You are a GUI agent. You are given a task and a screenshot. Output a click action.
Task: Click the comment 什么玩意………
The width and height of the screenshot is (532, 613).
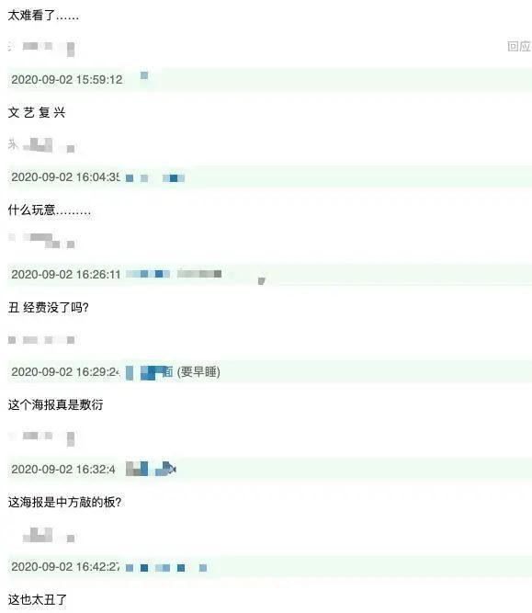point(50,210)
